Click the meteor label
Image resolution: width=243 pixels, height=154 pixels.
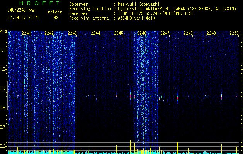coord(55,12)
